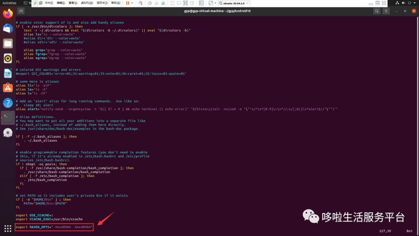This screenshot has width=419, height=236.
Task: Open the Files manager in the dock
Action: coord(8,43)
